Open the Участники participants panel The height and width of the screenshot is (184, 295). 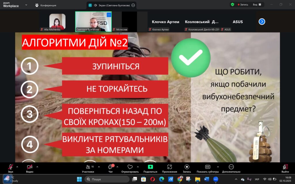tap(88, 167)
